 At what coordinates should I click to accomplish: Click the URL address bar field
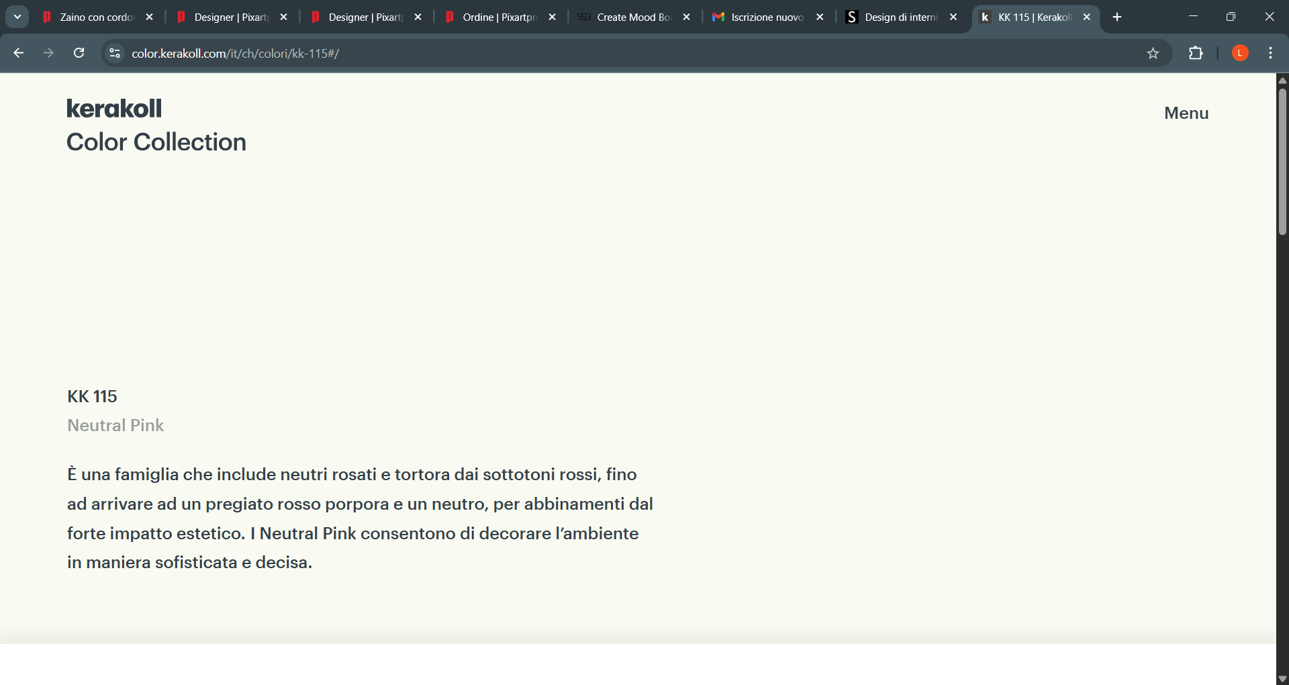(x=604, y=53)
